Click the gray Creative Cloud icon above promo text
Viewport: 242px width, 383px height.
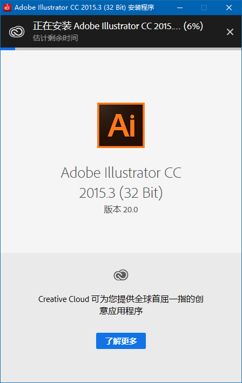(121, 275)
